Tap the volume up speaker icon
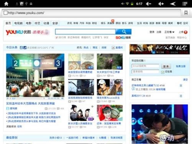The width and height of the screenshot is (192, 144). [x=161, y=4]
